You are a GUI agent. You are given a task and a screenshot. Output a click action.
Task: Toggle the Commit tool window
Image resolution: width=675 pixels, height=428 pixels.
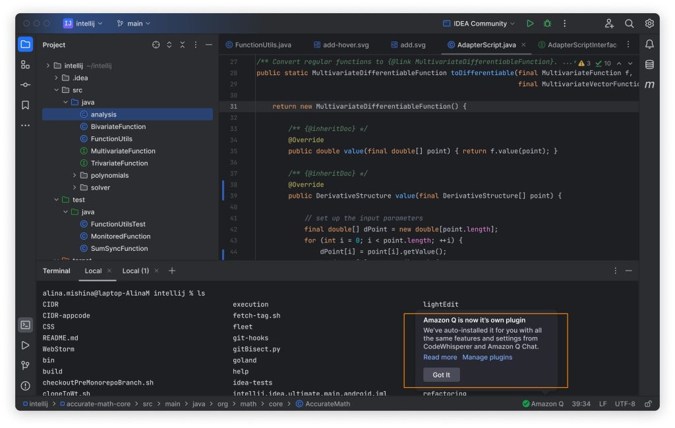coord(25,85)
